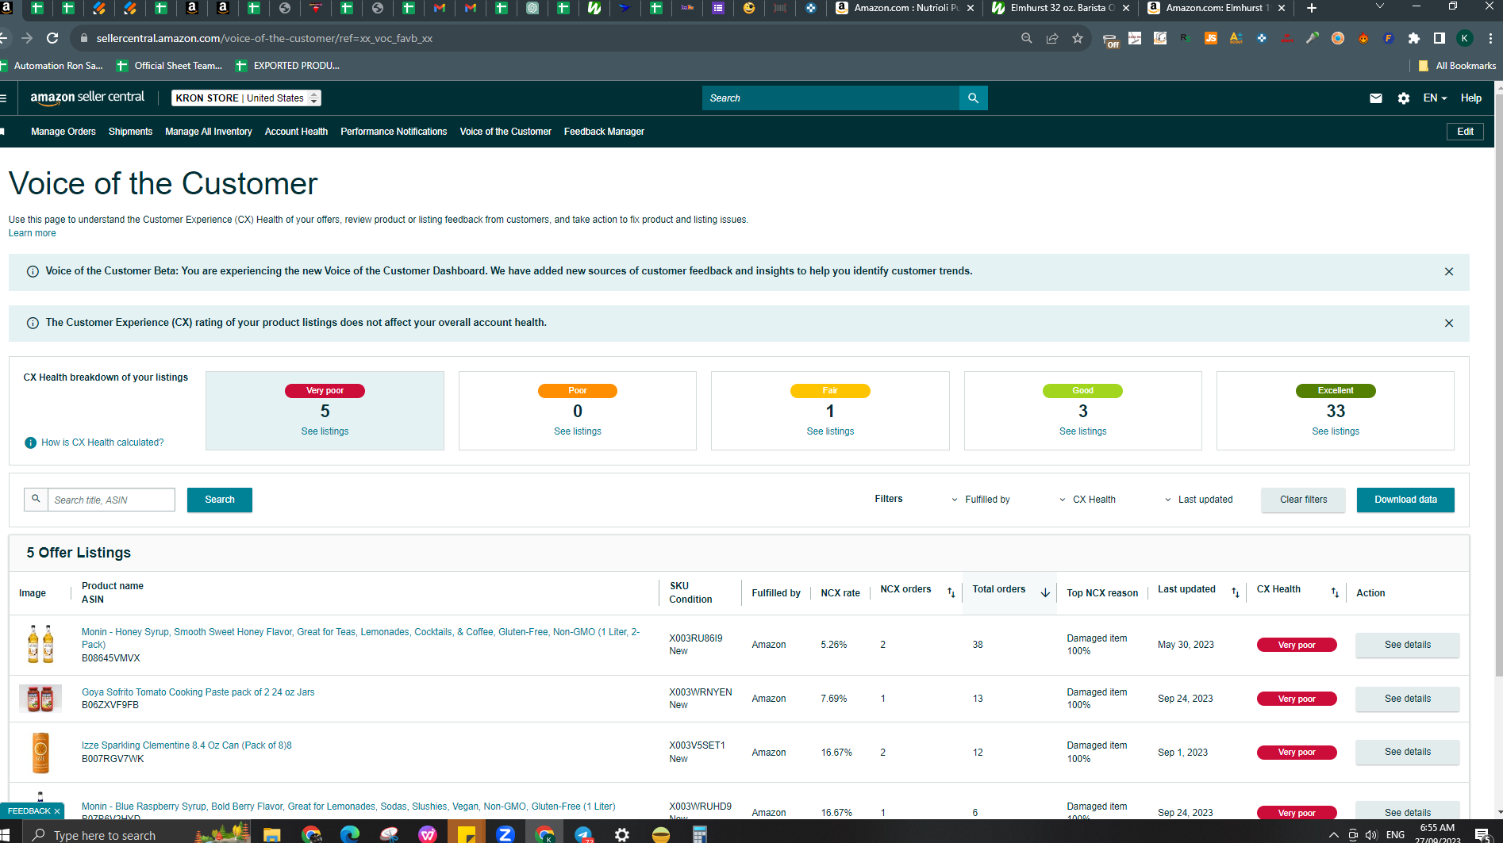Expand the Fulfilled by filter
Image resolution: width=1503 pixels, height=843 pixels.
980,500
